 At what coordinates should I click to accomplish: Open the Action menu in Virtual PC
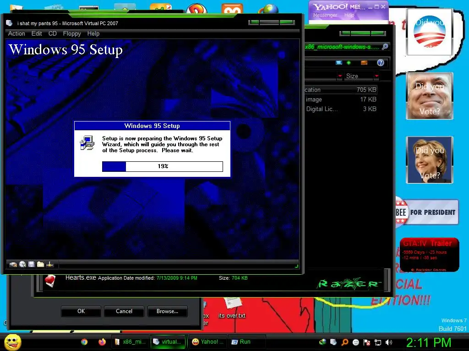point(16,34)
